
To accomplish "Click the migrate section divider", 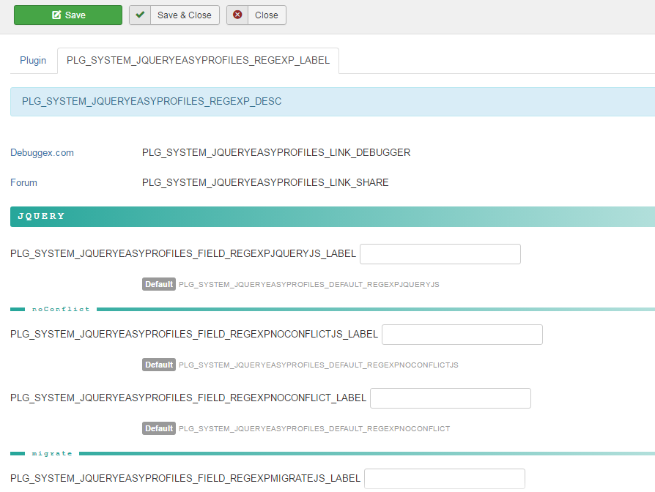I will click(52, 453).
